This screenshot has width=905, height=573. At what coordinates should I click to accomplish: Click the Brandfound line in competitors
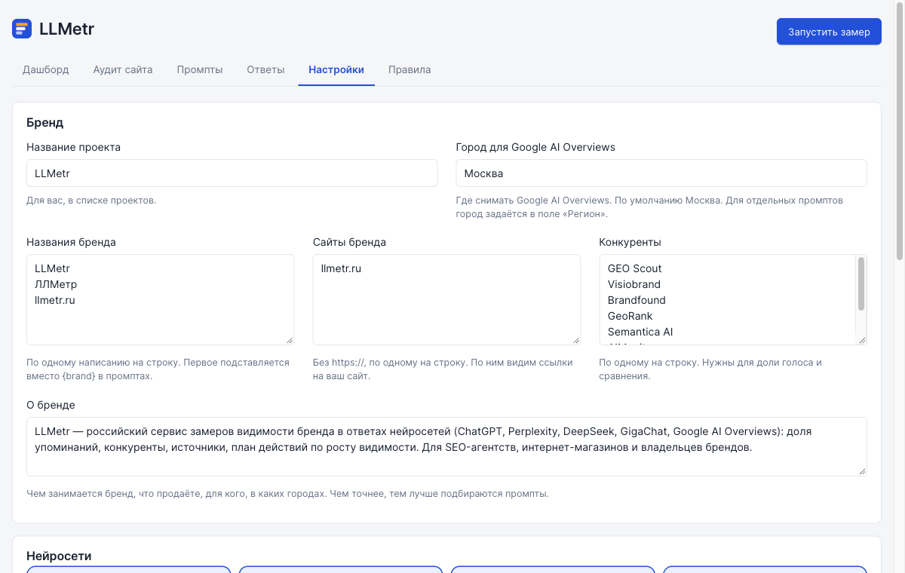tap(637, 300)
